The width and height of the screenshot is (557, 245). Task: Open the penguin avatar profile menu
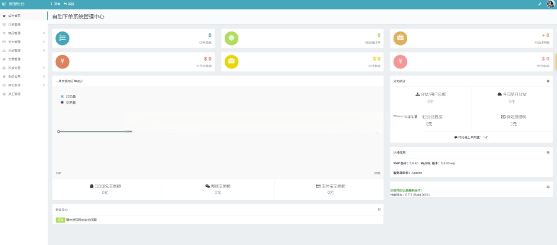(551, 4)
